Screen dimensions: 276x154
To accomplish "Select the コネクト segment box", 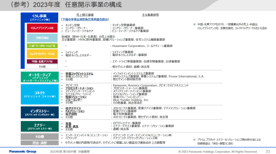I will (x=39, y=94).
